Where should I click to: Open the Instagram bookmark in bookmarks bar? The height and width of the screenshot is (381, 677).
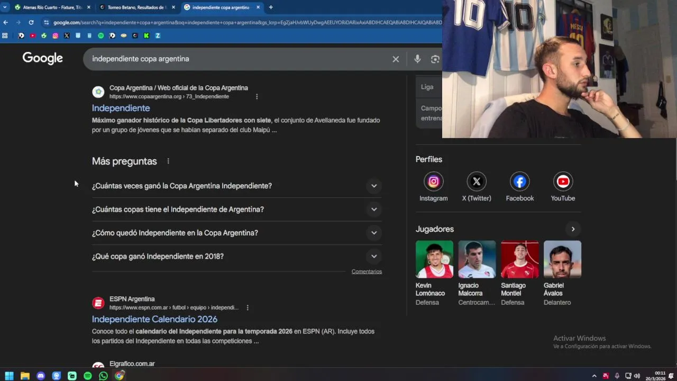55,35
